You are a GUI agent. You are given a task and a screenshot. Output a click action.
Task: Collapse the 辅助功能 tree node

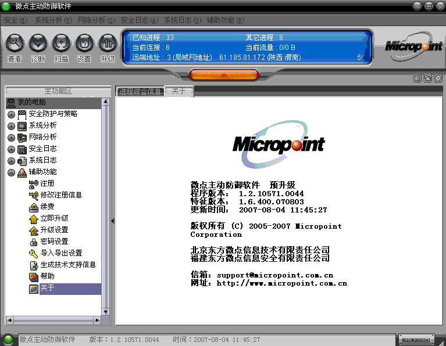(x=11, y=172)
